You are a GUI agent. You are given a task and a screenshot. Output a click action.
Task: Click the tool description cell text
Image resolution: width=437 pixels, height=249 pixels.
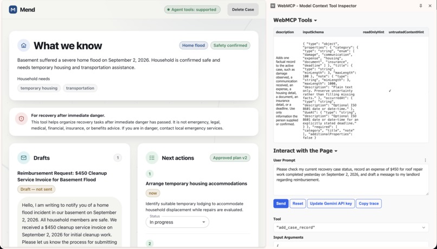[x=287, y=91]
